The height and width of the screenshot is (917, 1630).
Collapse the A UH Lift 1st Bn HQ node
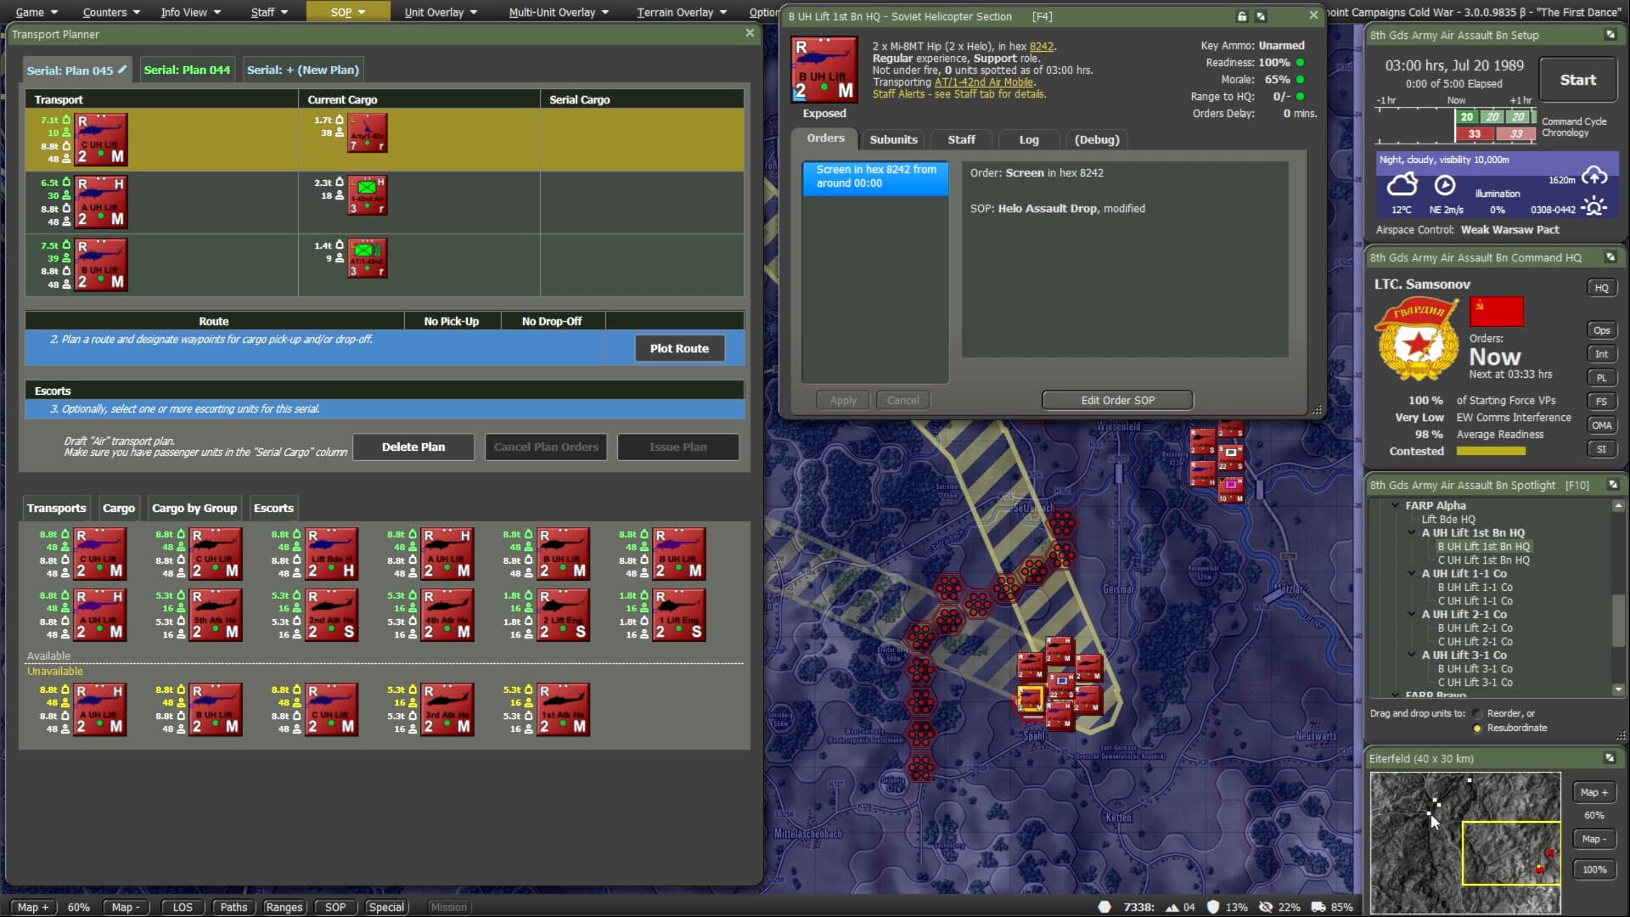(1411, 532)
